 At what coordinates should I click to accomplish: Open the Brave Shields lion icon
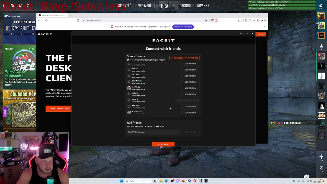212,20
